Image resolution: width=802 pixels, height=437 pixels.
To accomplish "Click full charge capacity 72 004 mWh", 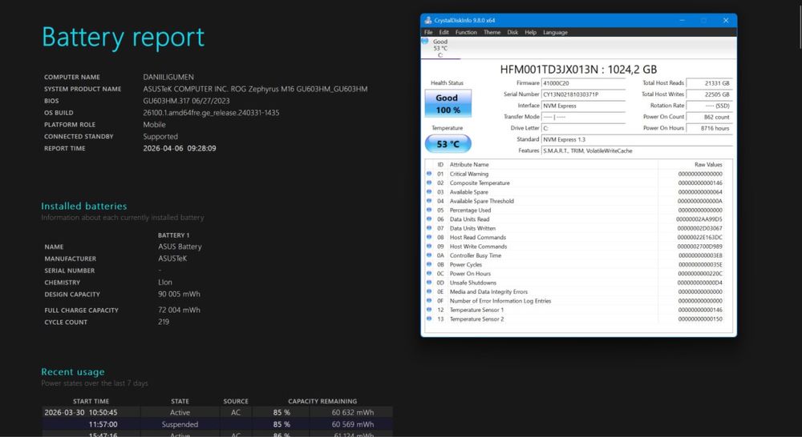I will point(179,310).
